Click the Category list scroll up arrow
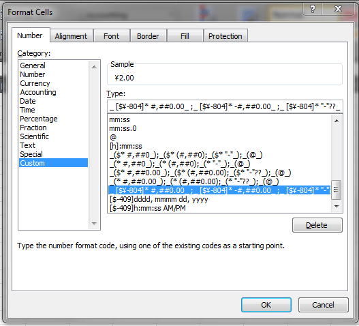This screenshot has width=359, height=326. click(94, 67)
